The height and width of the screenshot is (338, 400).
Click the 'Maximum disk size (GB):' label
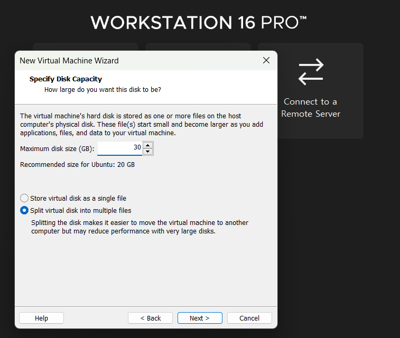click(x=57, y=148)
